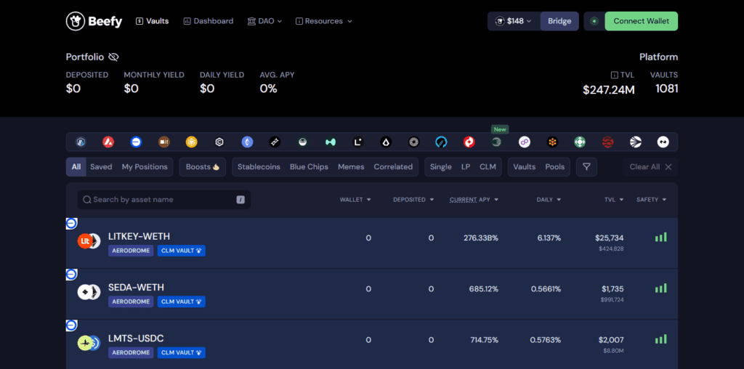Image resolution: width=744 pixels, height=369 pixels.
Task: Sort vaults by the Daily column
Action: pyautogui.click(x=549, y=200)
